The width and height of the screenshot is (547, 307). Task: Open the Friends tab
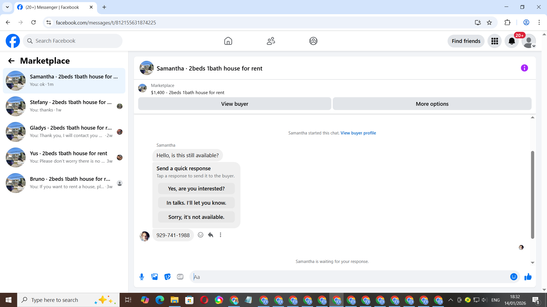pos(271,41)
